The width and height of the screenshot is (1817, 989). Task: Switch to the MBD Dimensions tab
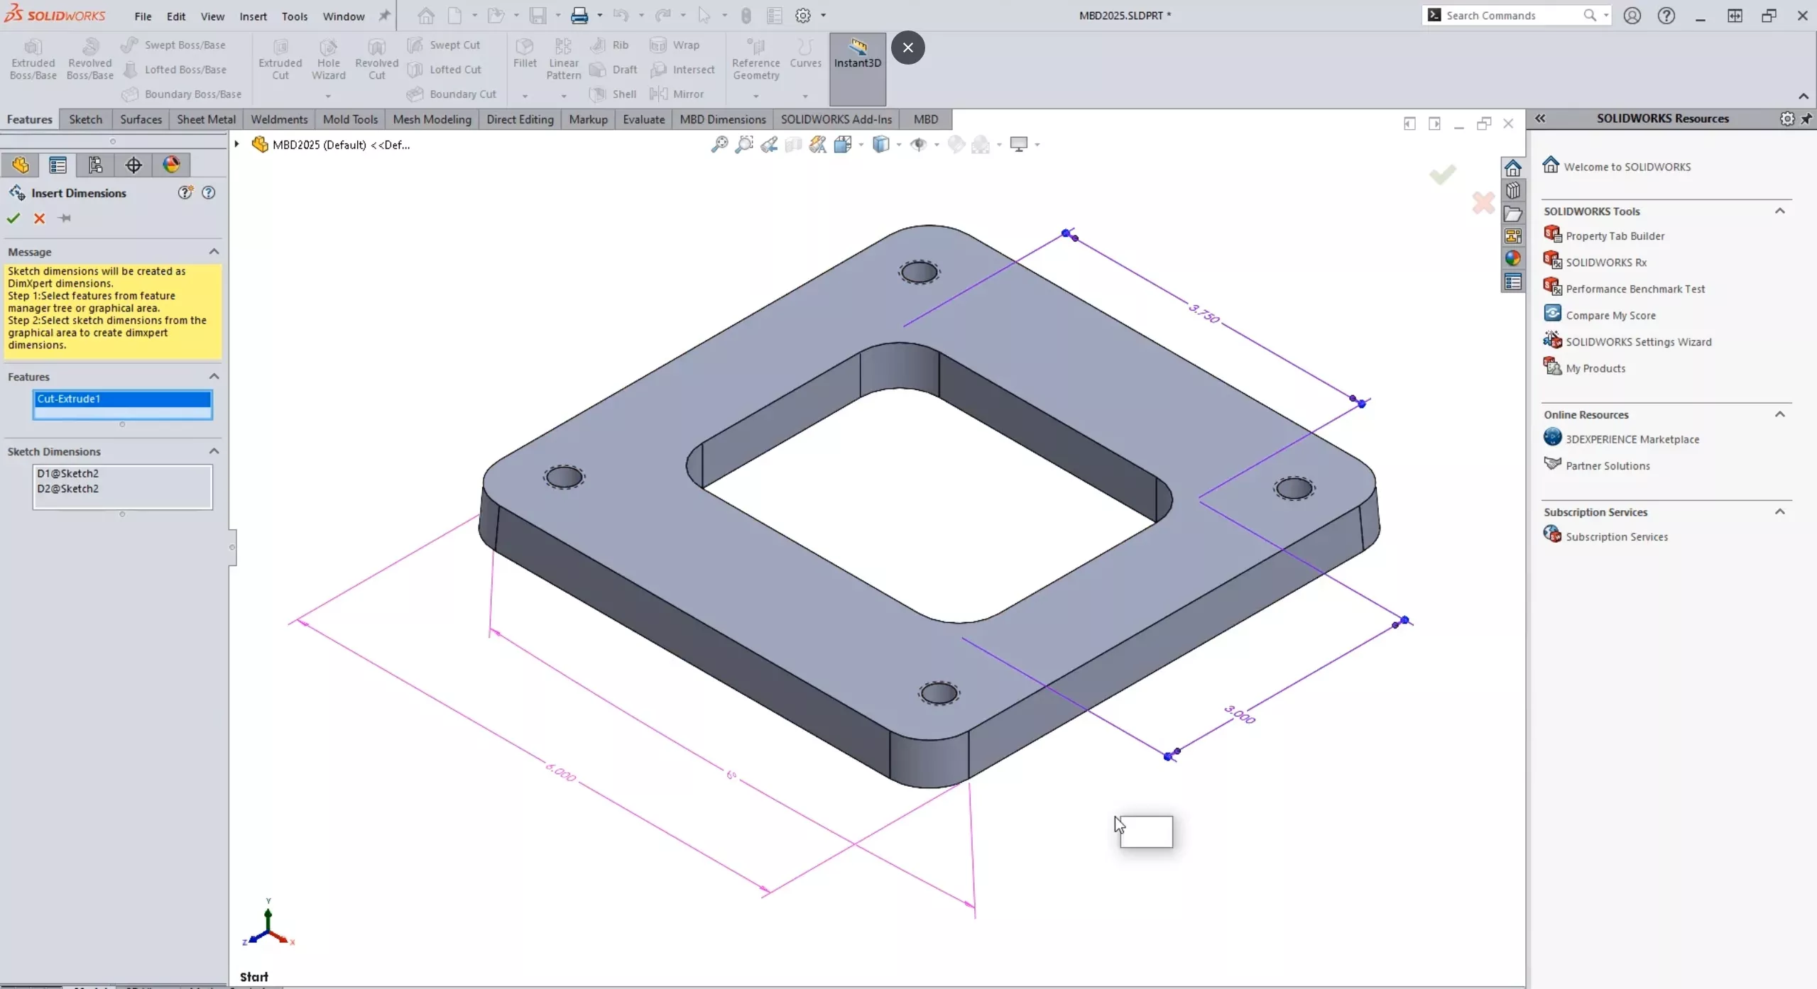click(723, 119)
